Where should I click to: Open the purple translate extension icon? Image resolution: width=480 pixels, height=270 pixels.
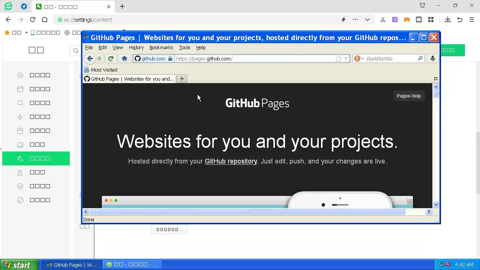point(395,19)
